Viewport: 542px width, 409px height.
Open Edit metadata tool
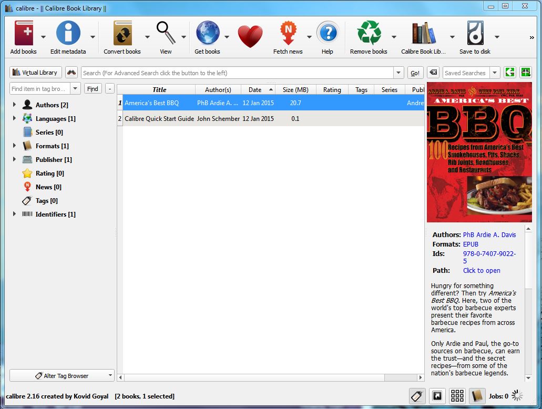(68, 33)
